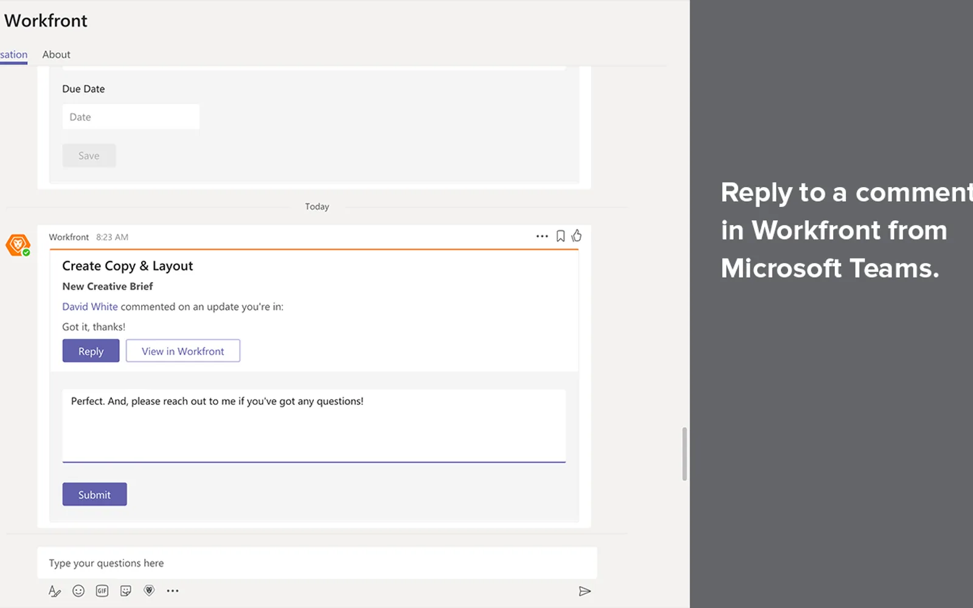Open the more options ellipsis on Workfront message
The image size is (973, 608).
coord(542,236)
